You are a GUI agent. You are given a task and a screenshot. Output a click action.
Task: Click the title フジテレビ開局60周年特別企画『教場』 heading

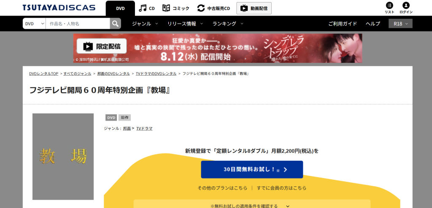pyautogui.click(x=100, y=90)
